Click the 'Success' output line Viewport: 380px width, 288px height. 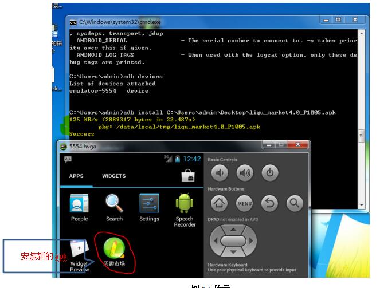click(x=81, y=134)
